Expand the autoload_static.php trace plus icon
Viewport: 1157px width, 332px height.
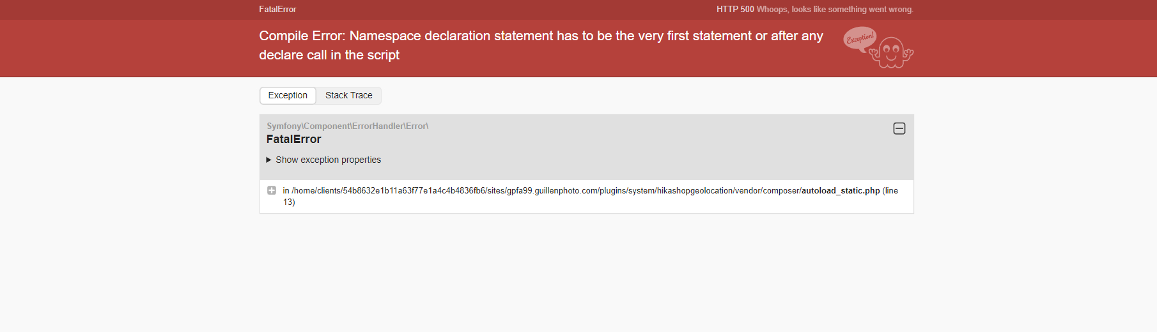click(x=272, y=190)
